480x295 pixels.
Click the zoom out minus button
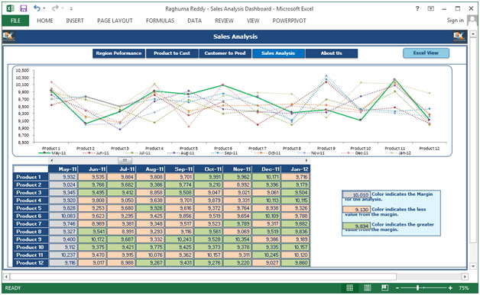pos(397,288)
